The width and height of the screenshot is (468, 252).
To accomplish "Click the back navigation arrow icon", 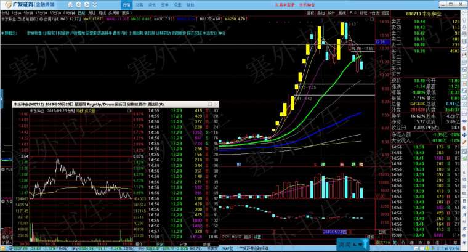I will (78, 5).
